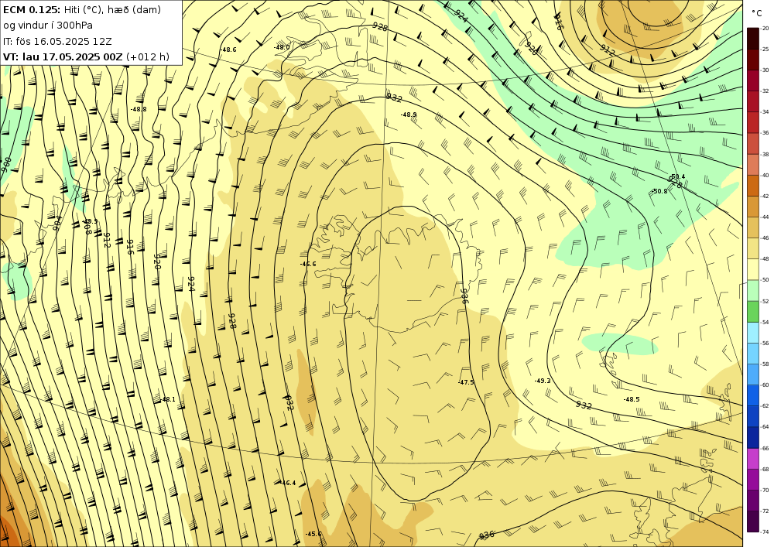The width and height of the screenshot is (774, 547).
Task: Click the valid time "VT: lau 17.05.2025 00Z"
Action: (63, 56)
